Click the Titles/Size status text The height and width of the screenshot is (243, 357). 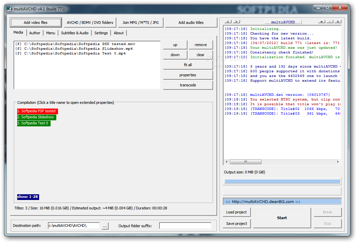[91, 208]
